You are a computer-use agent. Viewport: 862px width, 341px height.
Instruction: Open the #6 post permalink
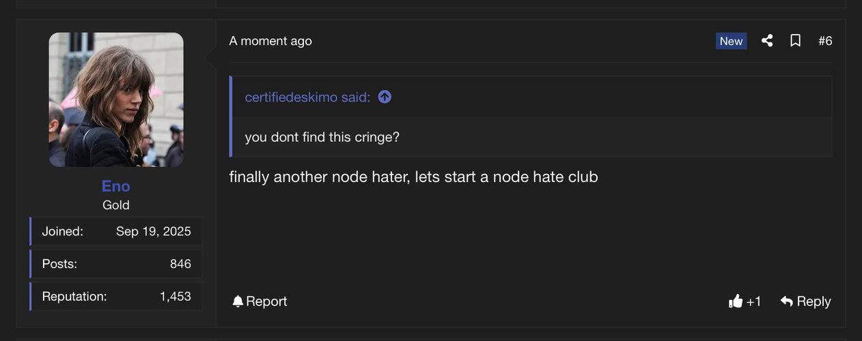(825, 41)
